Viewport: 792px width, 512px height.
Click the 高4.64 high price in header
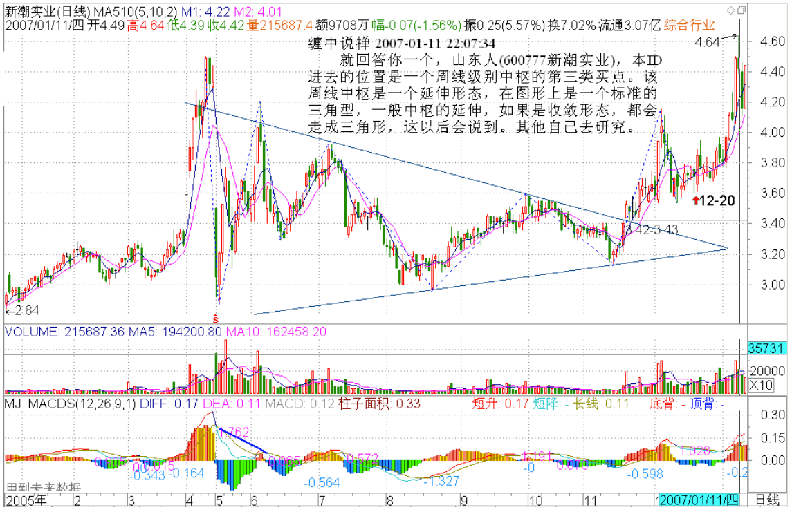[146, 25]
